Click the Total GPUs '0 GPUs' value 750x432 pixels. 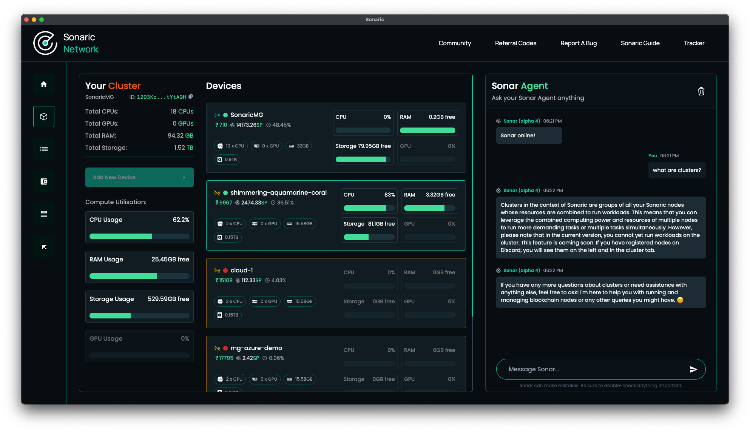point(183,124)
